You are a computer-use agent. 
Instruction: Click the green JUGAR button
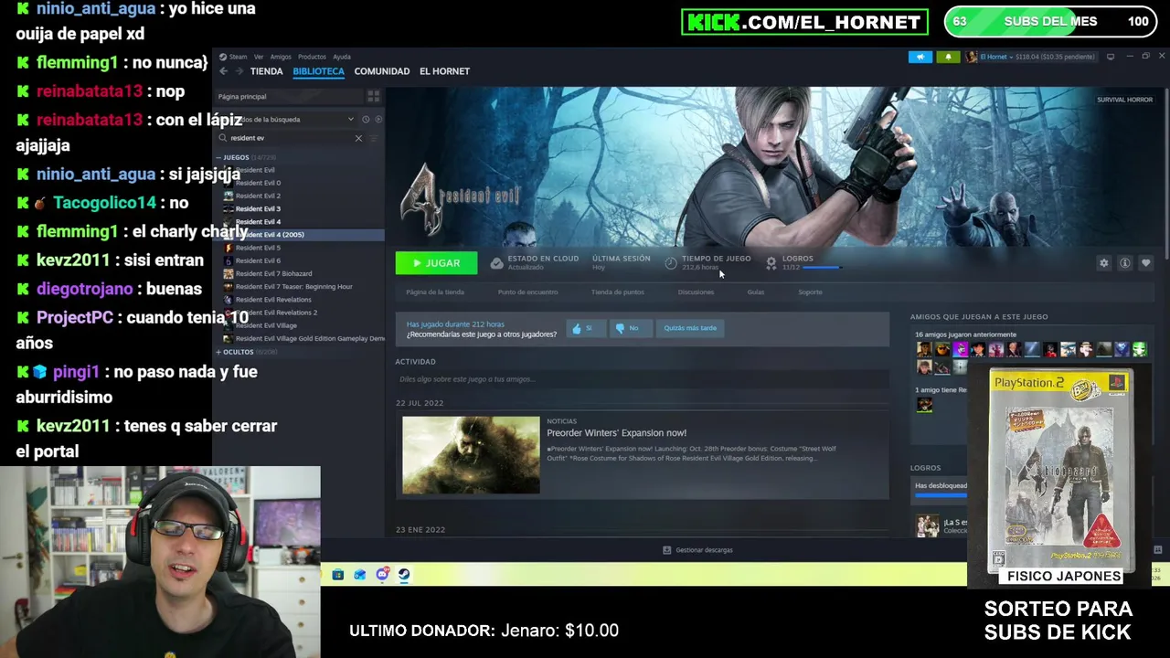coord(436,263)
